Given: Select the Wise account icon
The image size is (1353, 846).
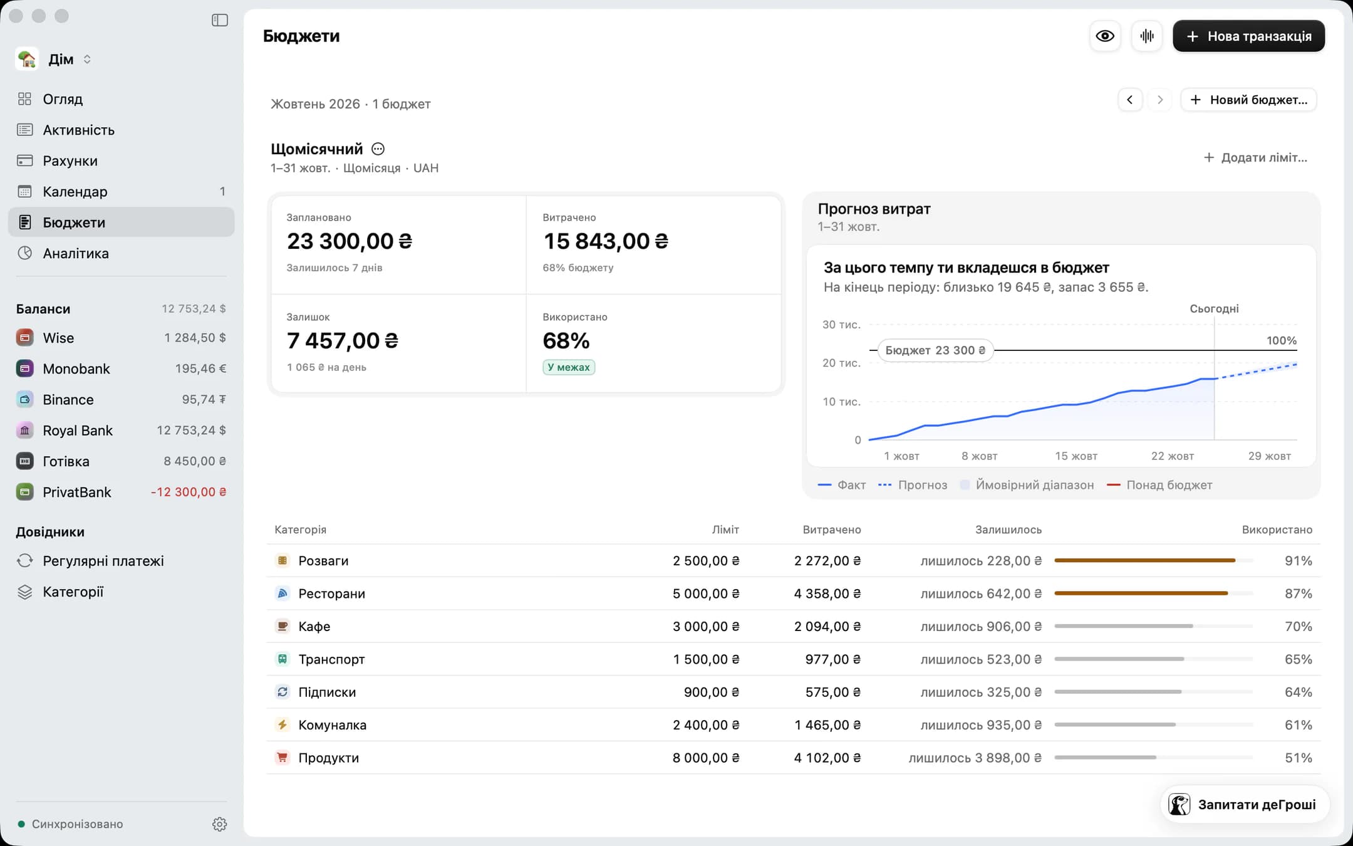Looking at the screenshot, I should click(24, 338).
